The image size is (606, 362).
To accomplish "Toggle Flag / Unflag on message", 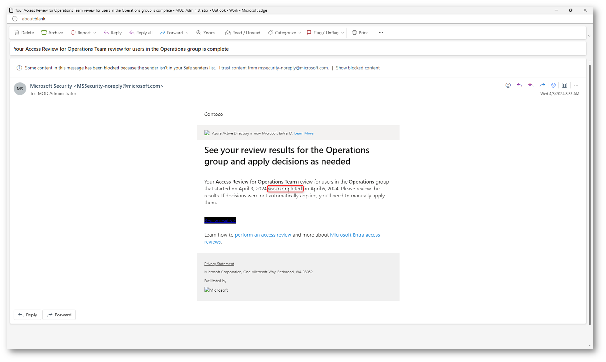I will 323,33.
